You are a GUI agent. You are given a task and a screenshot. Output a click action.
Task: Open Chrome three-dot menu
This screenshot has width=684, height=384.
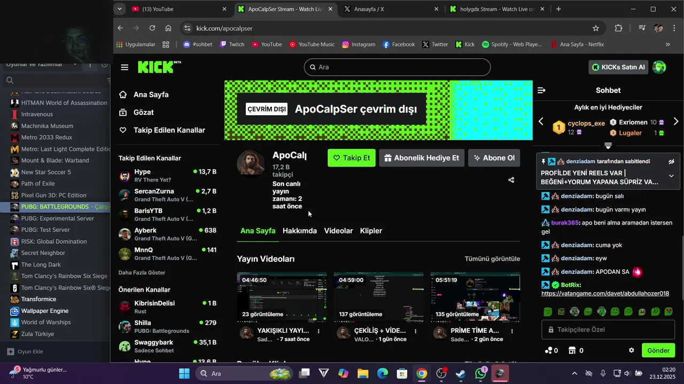click(674, 28)
